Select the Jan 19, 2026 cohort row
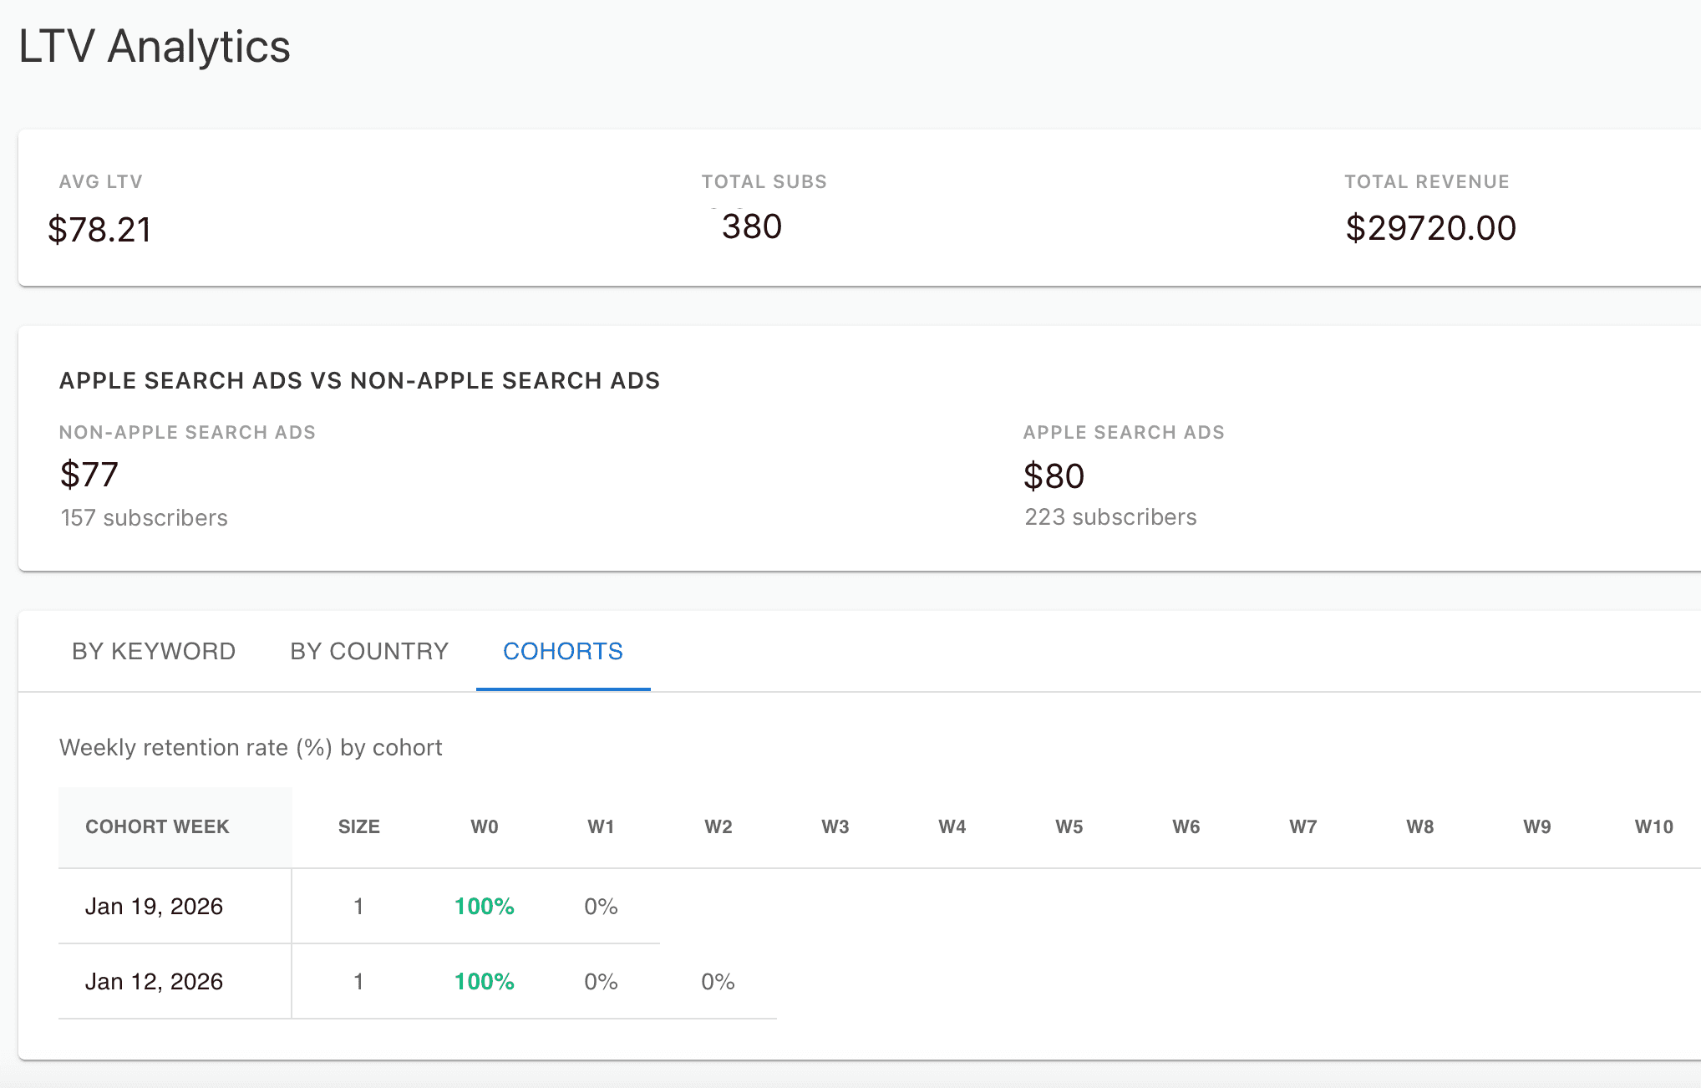Image resolution: width=1701 pixels, height=1088 pixels. (x=155, y=906)
